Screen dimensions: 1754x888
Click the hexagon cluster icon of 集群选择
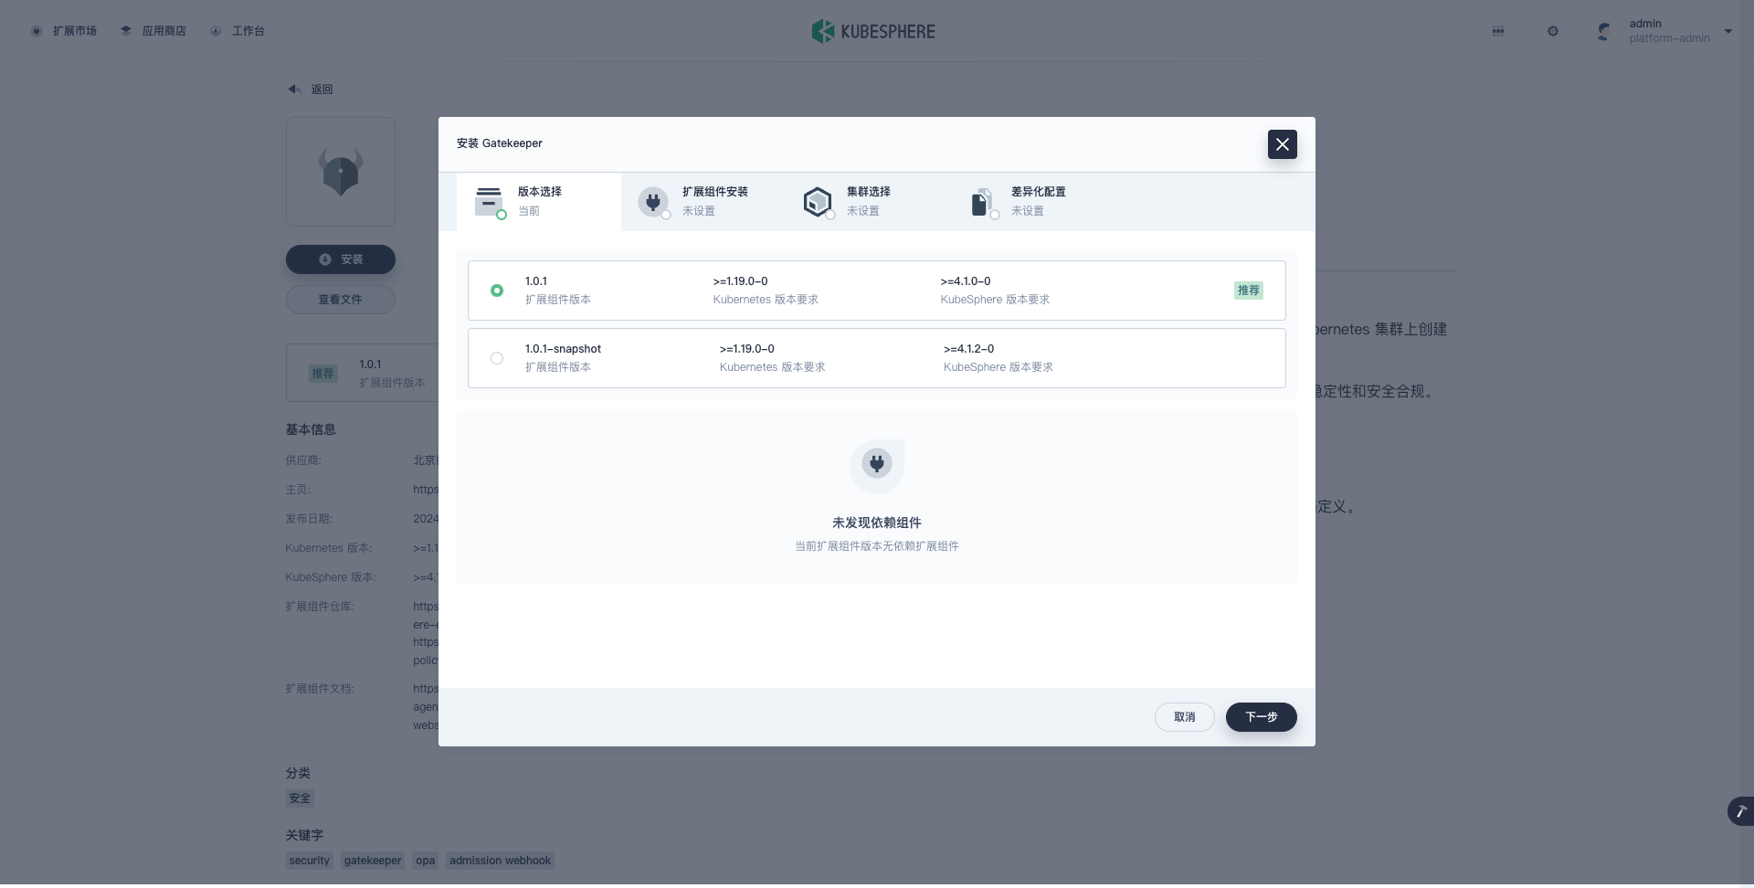(x=818, y=201)
